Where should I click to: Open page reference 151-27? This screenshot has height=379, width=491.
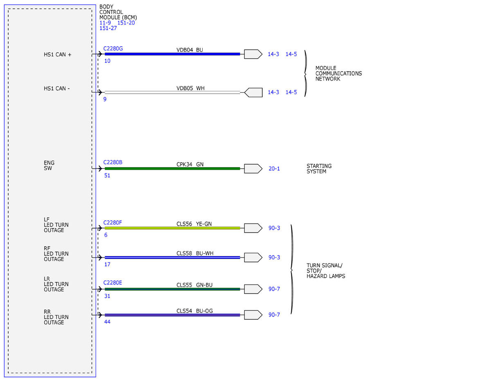click(108, 28)
